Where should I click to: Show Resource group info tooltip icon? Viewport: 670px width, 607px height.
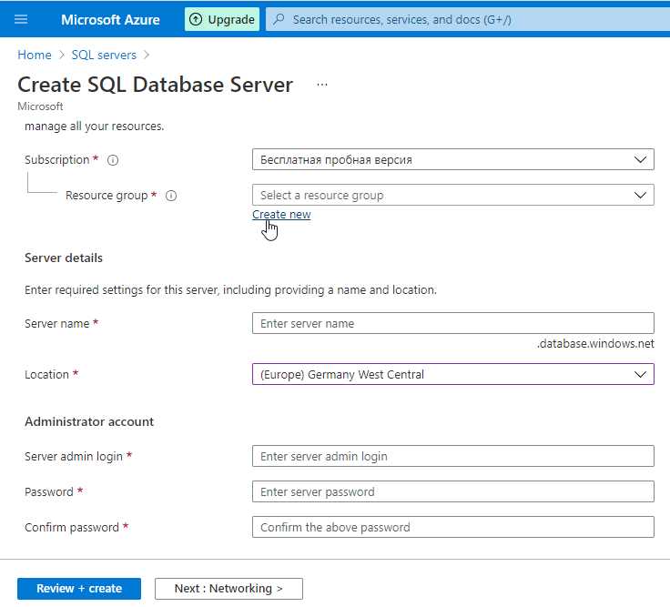coord(171,196)
